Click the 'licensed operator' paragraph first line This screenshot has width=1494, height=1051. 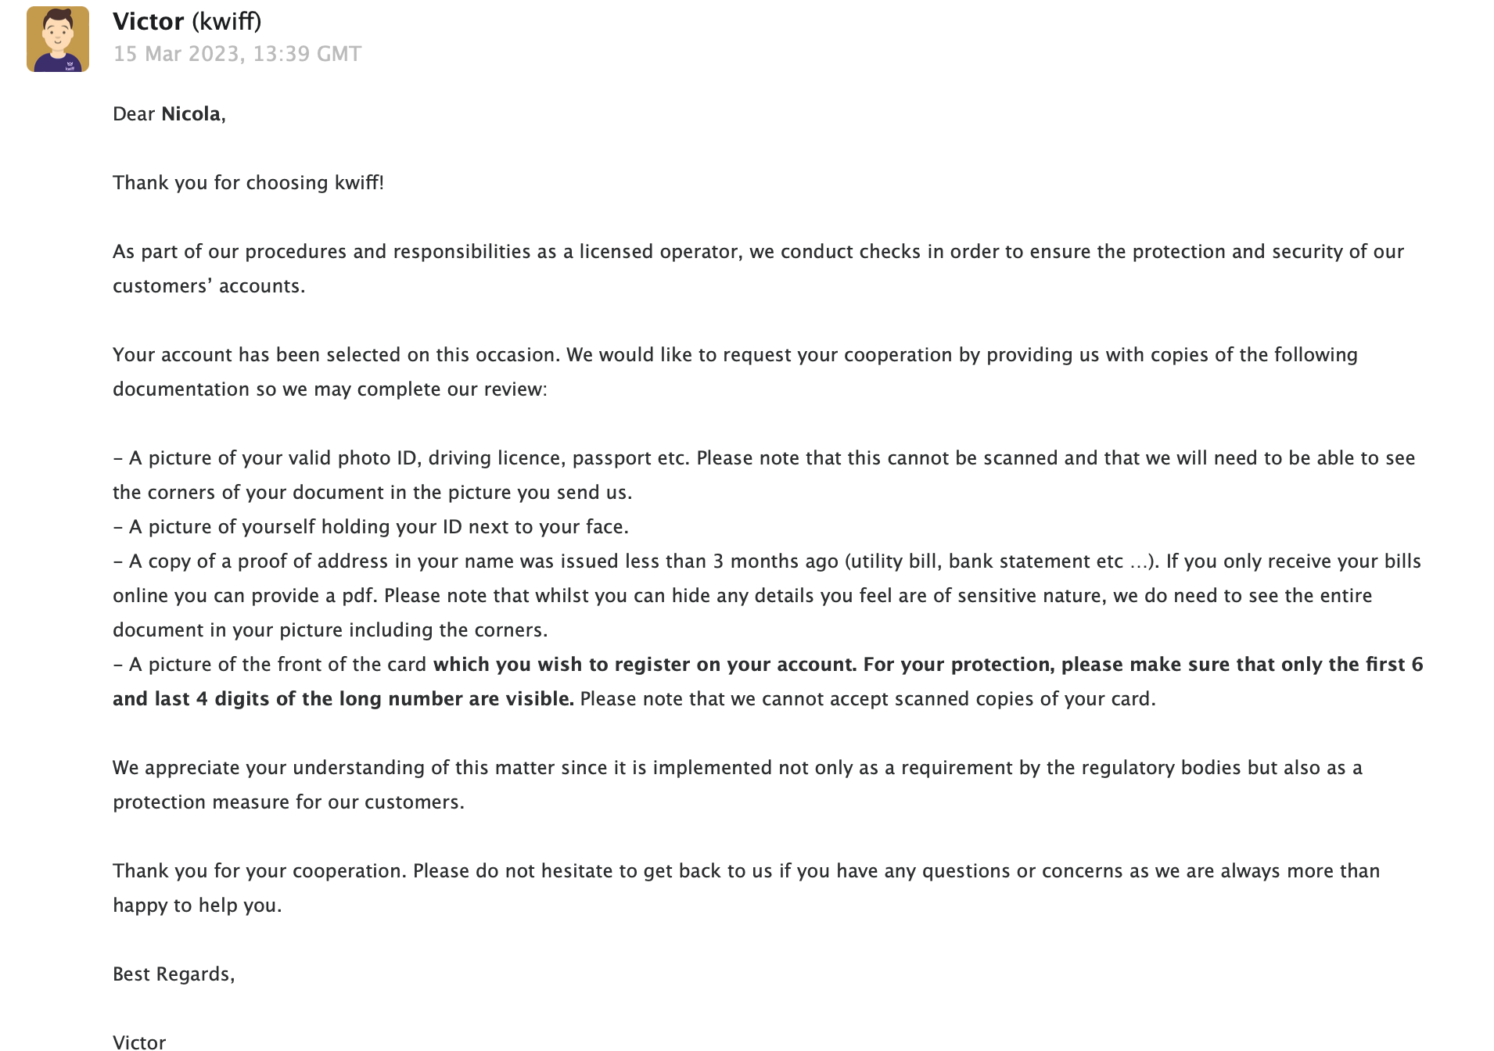758,252
